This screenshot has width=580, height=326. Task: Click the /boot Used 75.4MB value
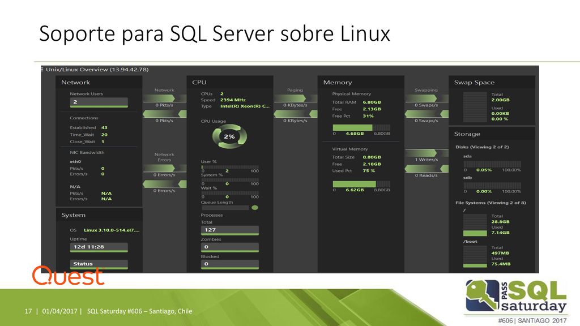[x=501, y=264]
